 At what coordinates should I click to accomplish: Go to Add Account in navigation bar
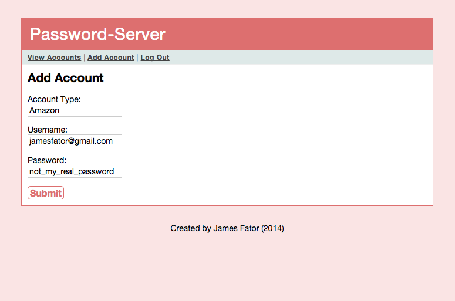(111, 58)
